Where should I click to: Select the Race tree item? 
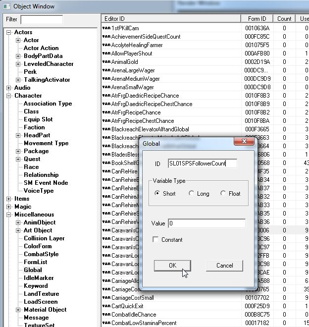(31, 167)
